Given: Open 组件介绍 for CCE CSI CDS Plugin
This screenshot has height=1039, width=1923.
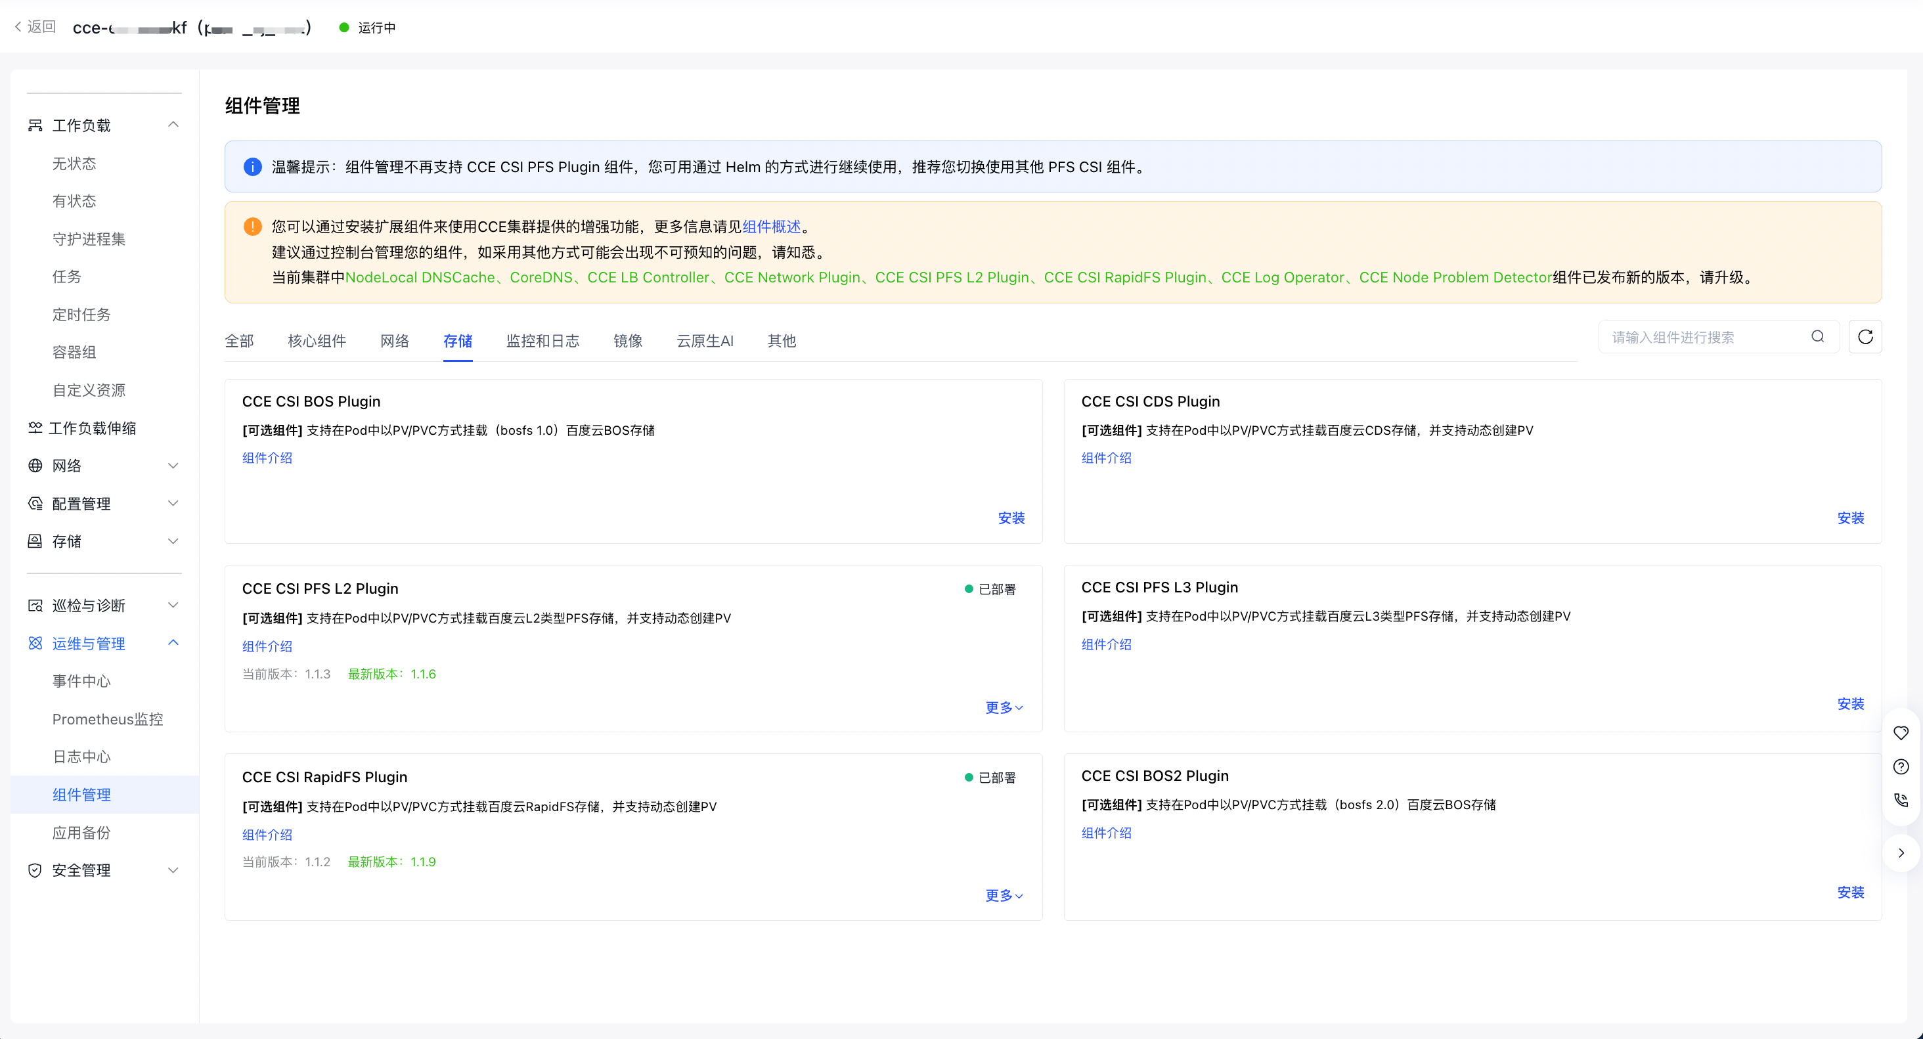Looking at the screenshot, I should click(1107, 458).
